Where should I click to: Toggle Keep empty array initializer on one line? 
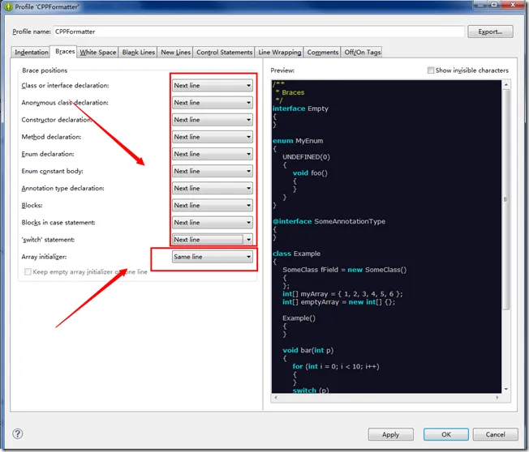click(x=28, y=271)
